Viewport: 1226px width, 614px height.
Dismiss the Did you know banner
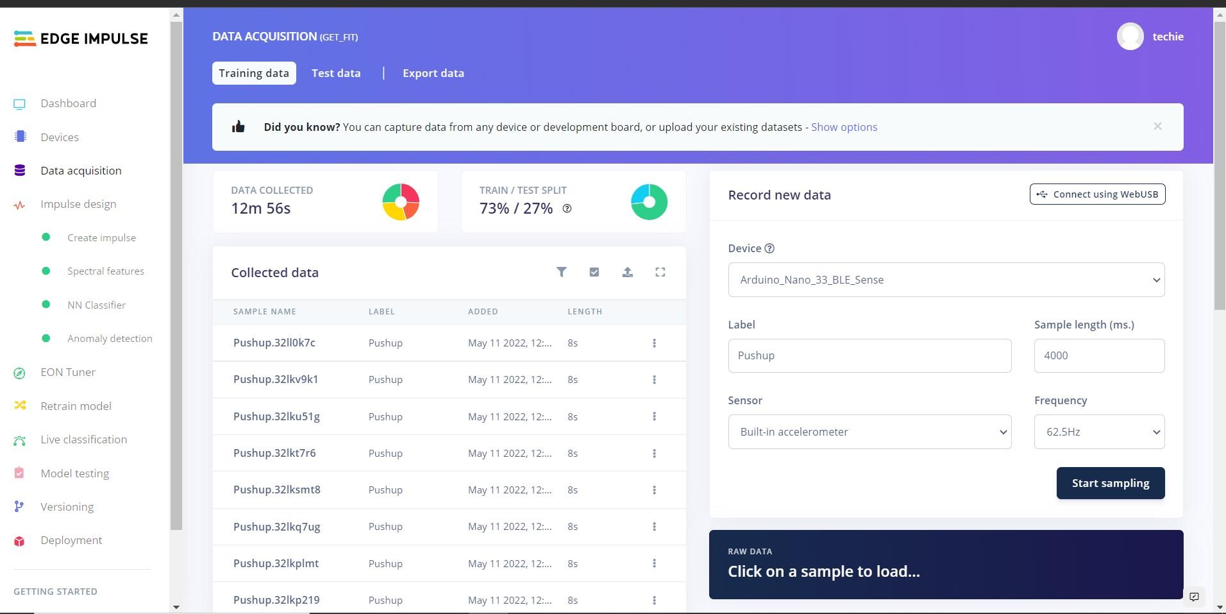[1157, 126]
